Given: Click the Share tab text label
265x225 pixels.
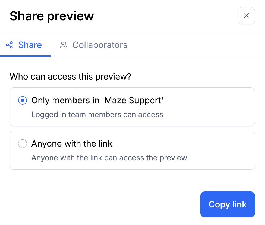Looking at the screenshot, I should coord(30,45).
